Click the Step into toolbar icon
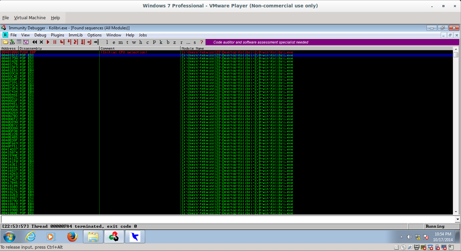The image size is (461, 251). (x=62, y=42)
